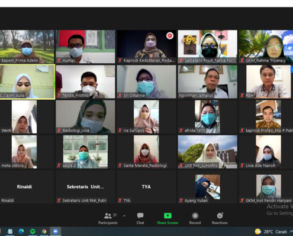Open the Chat panel
293x236 pixels.
pos(140,218)
